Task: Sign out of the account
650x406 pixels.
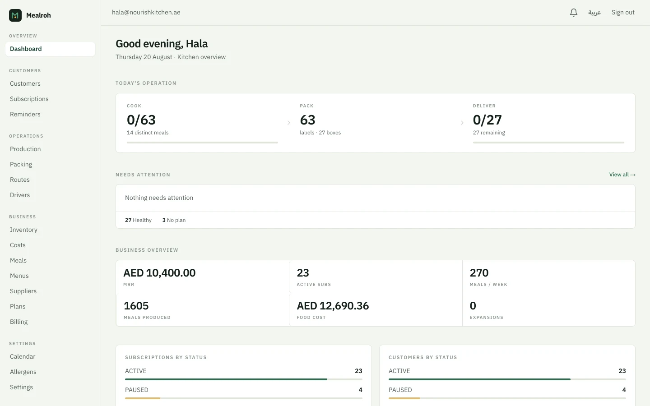Action: coord(623,13)
